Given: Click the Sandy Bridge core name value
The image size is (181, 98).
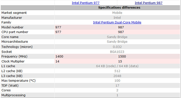Looking at the screenshot, I should pyautogui.click(x=117, y=37).
